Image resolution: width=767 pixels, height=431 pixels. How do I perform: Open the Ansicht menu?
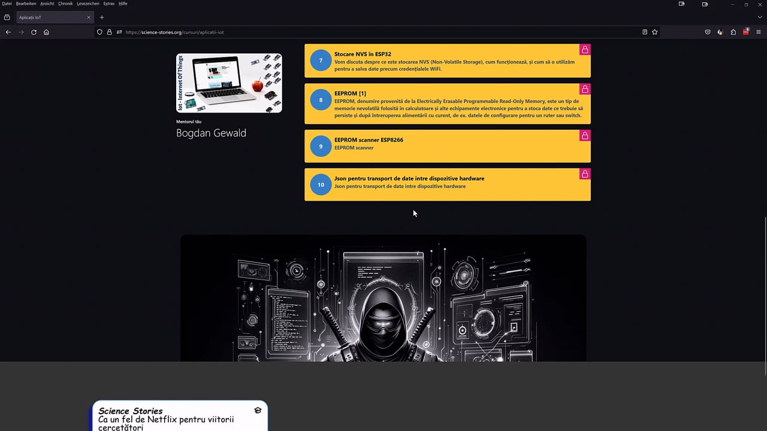47,4
